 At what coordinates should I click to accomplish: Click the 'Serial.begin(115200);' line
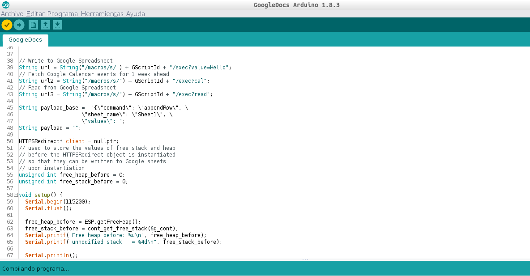pyautogui.click(x=58, y=202)
